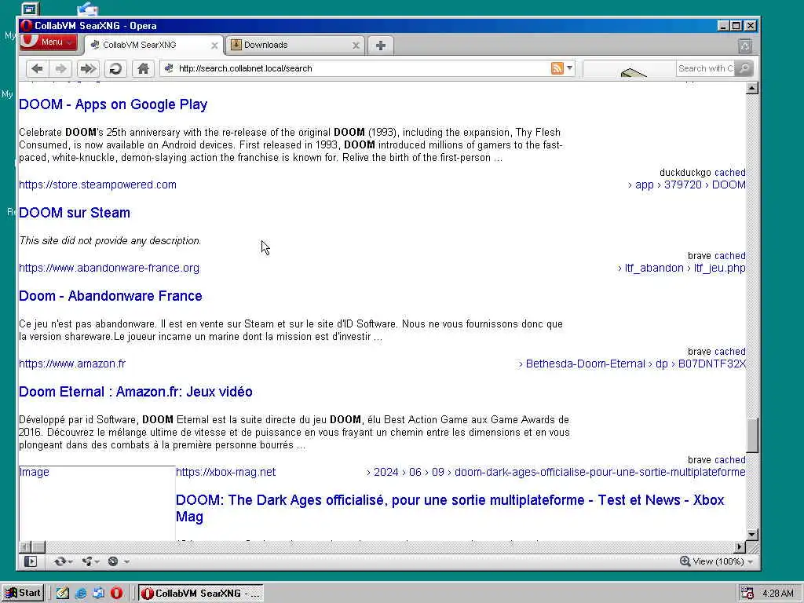
Task: Click the https://xbox-mag.net URL link
Action: coord(225,472)
